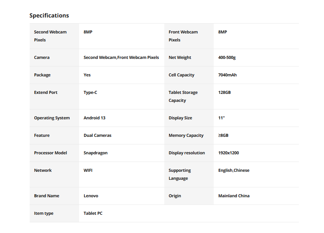Click the Net Weight label
This screenshot has height=233, width=324.
click(x=180, y=57)
